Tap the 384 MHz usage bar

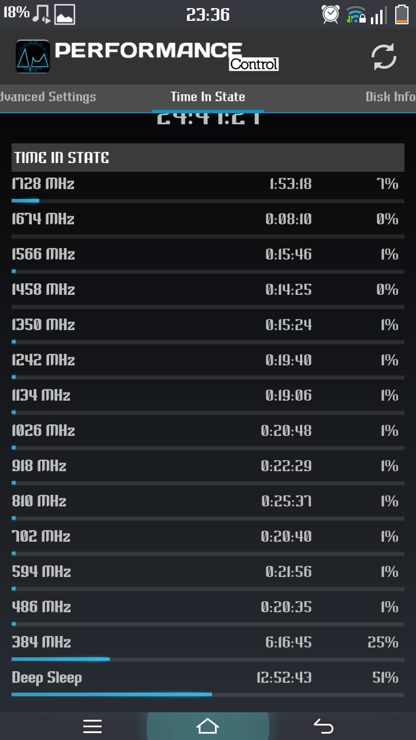(208, 659)
